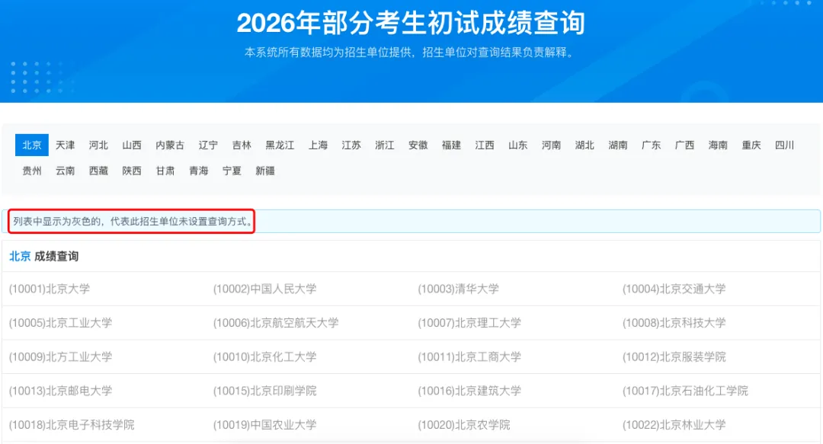Viewport: 823px width, 444px height.
Task: Choose the 西藏 tab
Action: (98, 171)
